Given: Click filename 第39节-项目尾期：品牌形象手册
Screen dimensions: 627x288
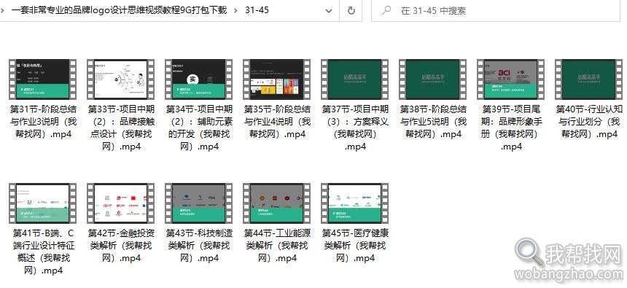Looking at the screenshot, I should tap(511, 128).
